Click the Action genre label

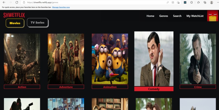(22, 87)
